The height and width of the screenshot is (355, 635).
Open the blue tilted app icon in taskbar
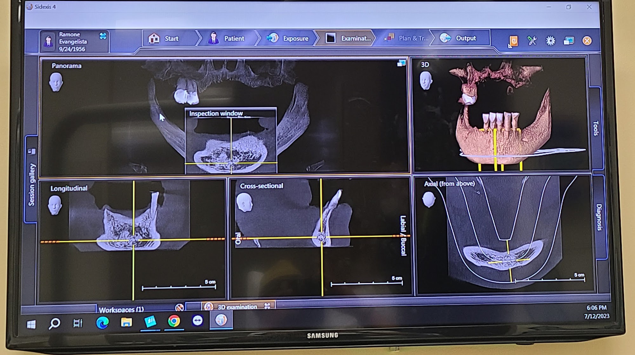[x=150, y=321]
